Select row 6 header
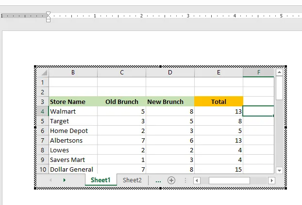 click(x=43, y=131)
